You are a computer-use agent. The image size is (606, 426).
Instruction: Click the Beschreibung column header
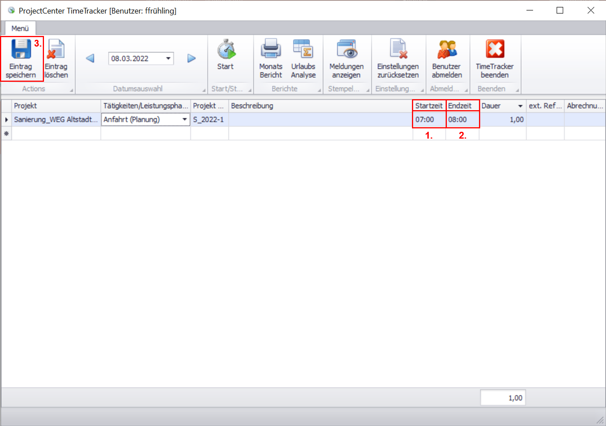pyautogui.click(x=320, y=106)
